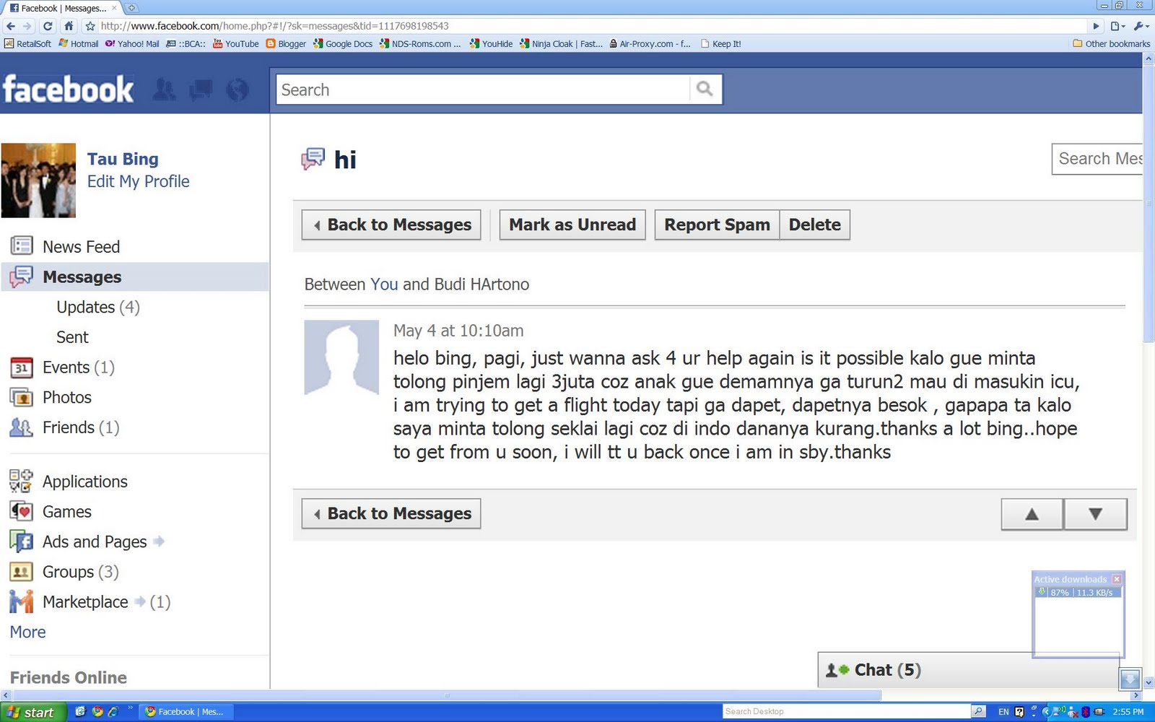Open Marketplace from the sidebar icon
Screen dimensions: 1155x722
coord(21,601)
